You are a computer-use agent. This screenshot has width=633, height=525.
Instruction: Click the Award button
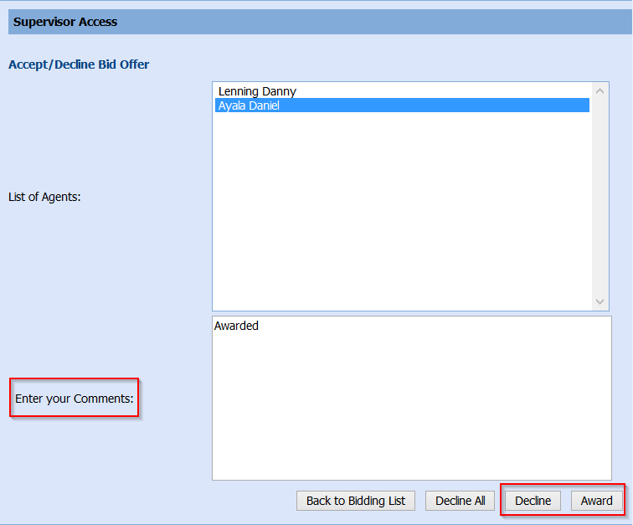597,501
